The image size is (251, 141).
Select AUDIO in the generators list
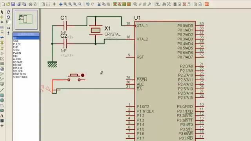coord(17,59)
